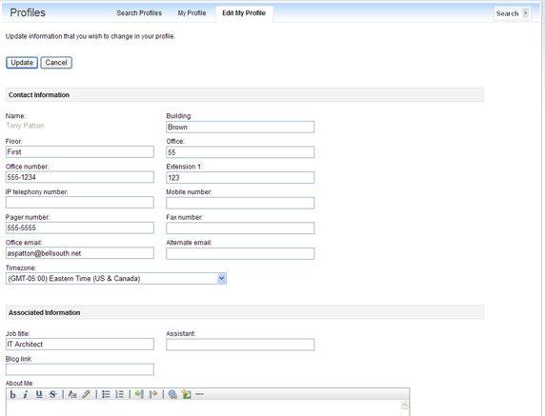Insert a numbered list
The height and width of the screenshot is (416, 545).
click(x=119, y=394)
